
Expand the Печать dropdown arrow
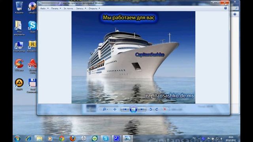click(60, 8)
